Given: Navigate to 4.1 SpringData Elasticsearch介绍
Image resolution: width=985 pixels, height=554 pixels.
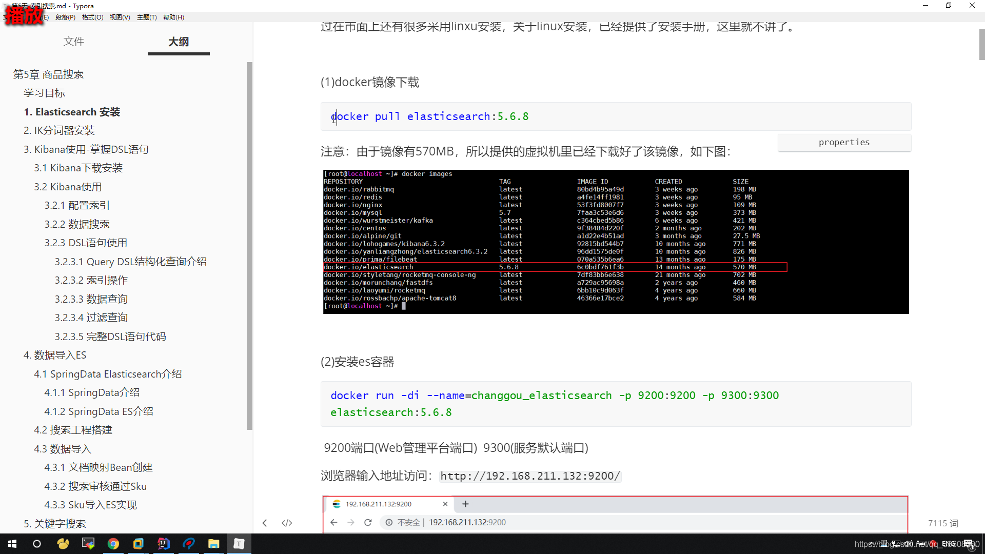Looking at the screenshot, I should pos(108,374).
